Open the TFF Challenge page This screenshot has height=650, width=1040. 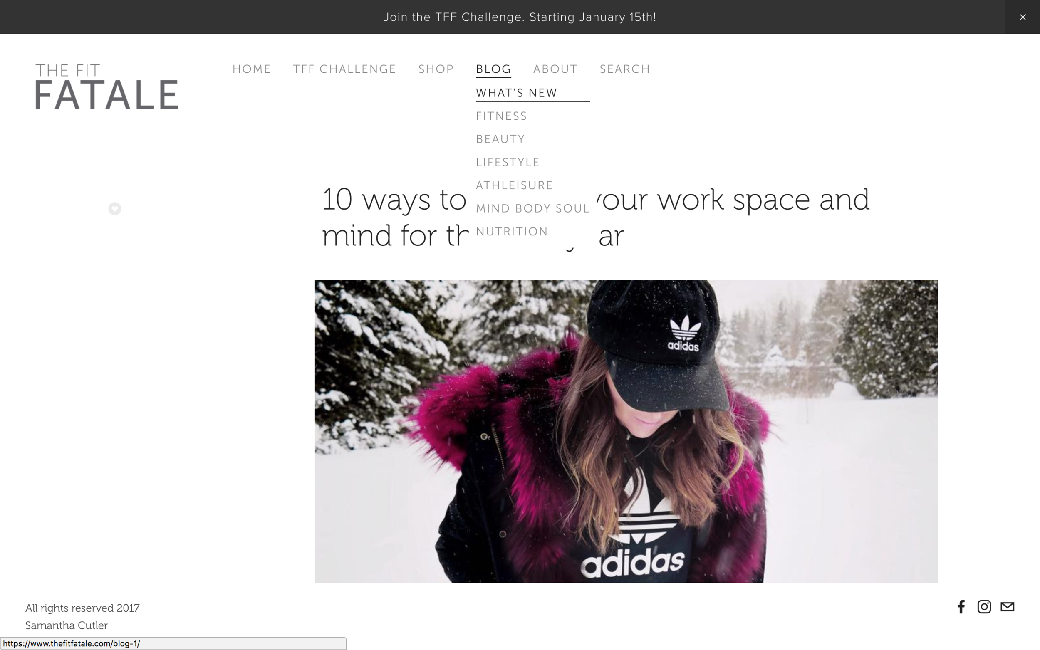[344, 69]
